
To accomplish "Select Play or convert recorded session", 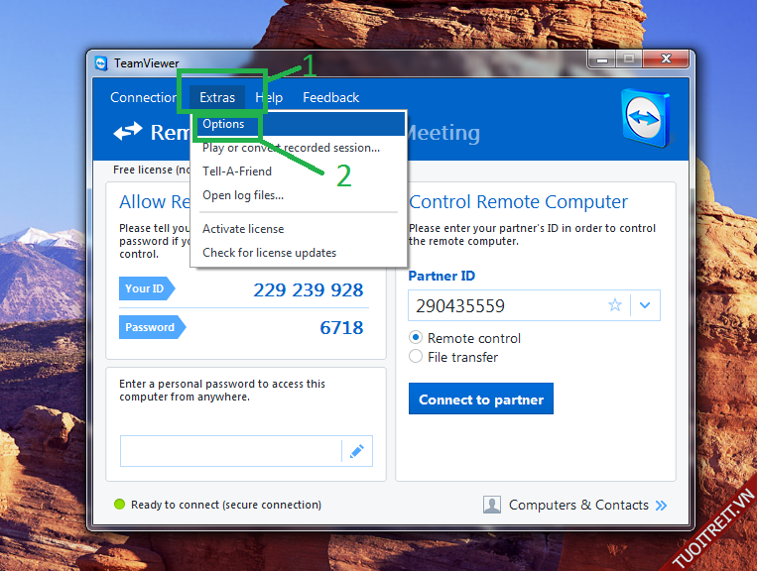I will coord(291,148).
